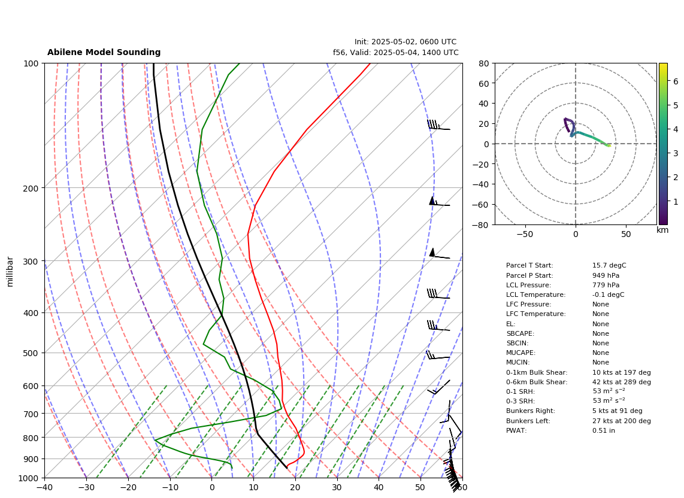Click the hodograph x-axis −50 tick label
Screen dimensions: 684x498
[x=525, y=234]
